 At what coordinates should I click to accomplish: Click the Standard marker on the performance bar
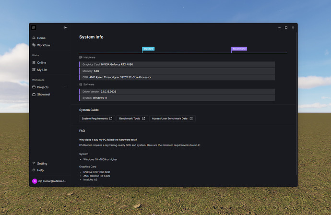pos(148,49)
